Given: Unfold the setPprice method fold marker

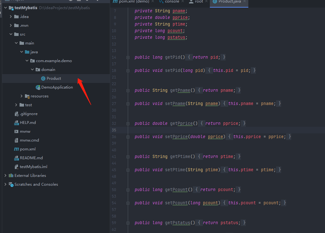Looking at the screenshot, I should pos(128,137).
